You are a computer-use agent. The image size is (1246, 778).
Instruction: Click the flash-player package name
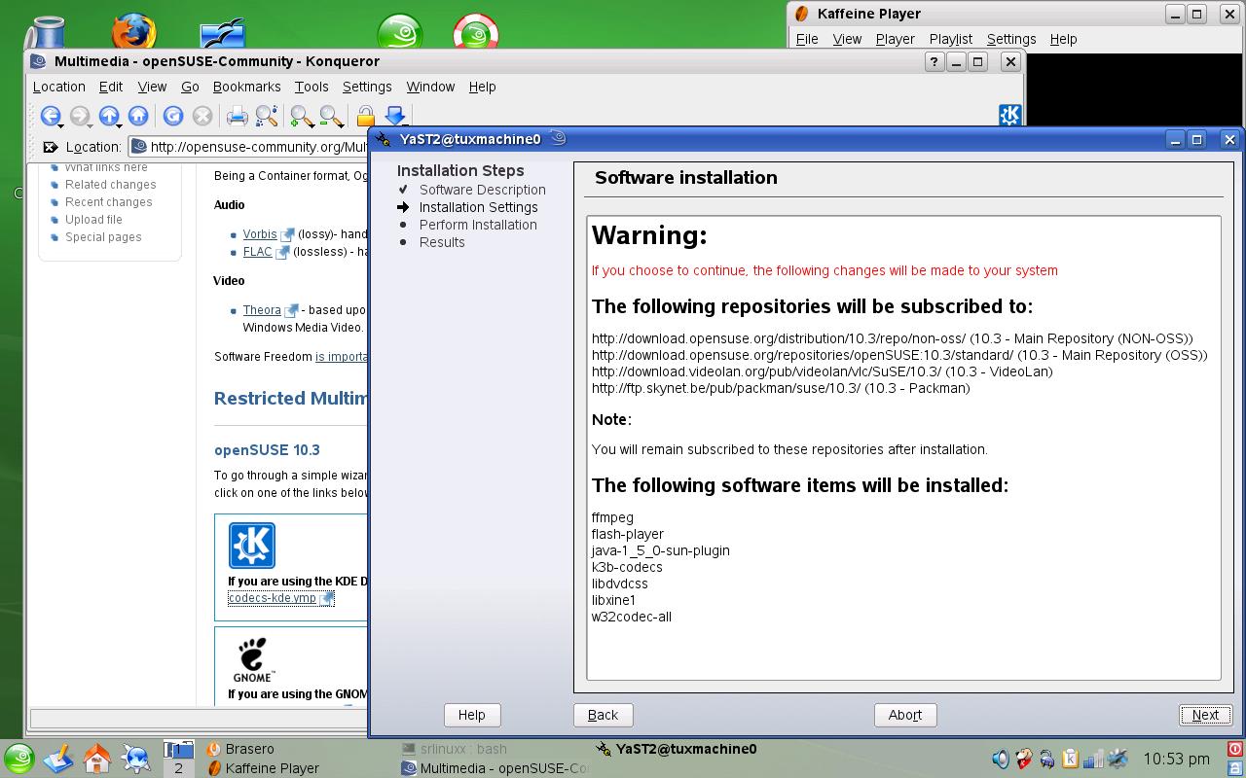click(628, 534)
